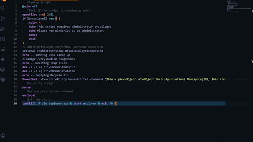Open the Search view in activity bar
This screenshot has width=253, height=142.
pyautogui.click(x=3, y=8)
